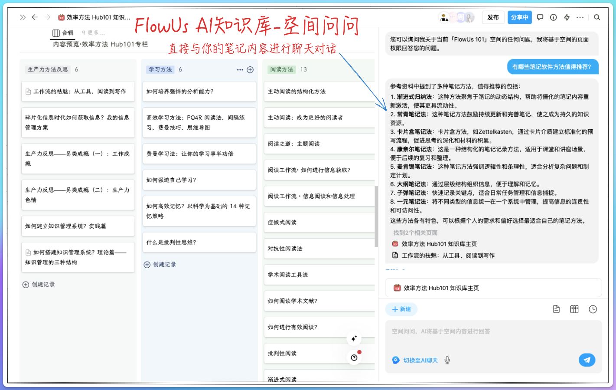
Task: Go back with the left arrow
Action: [35, 17]
